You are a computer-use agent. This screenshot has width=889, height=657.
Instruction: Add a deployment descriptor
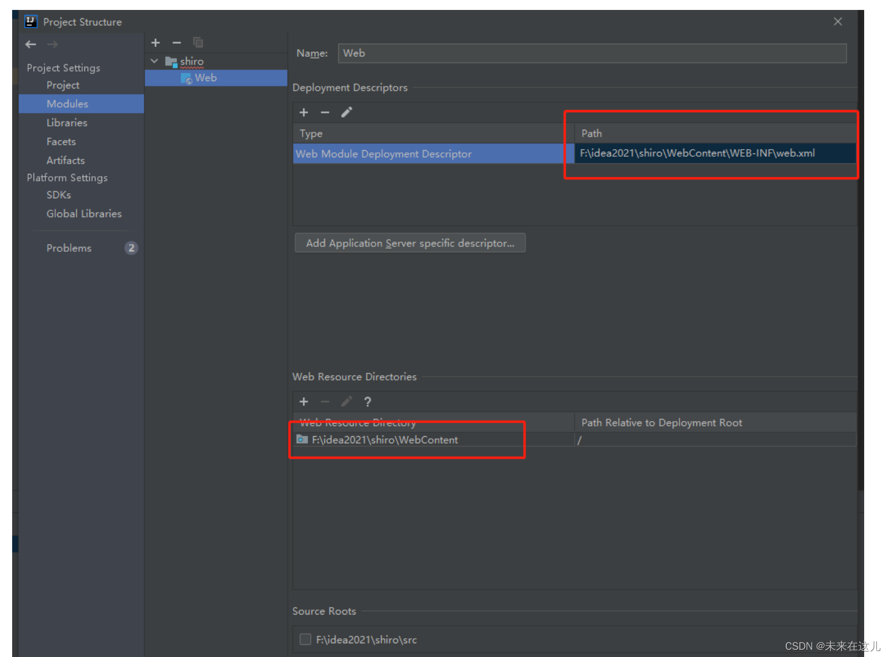click(x=304, y=113)
